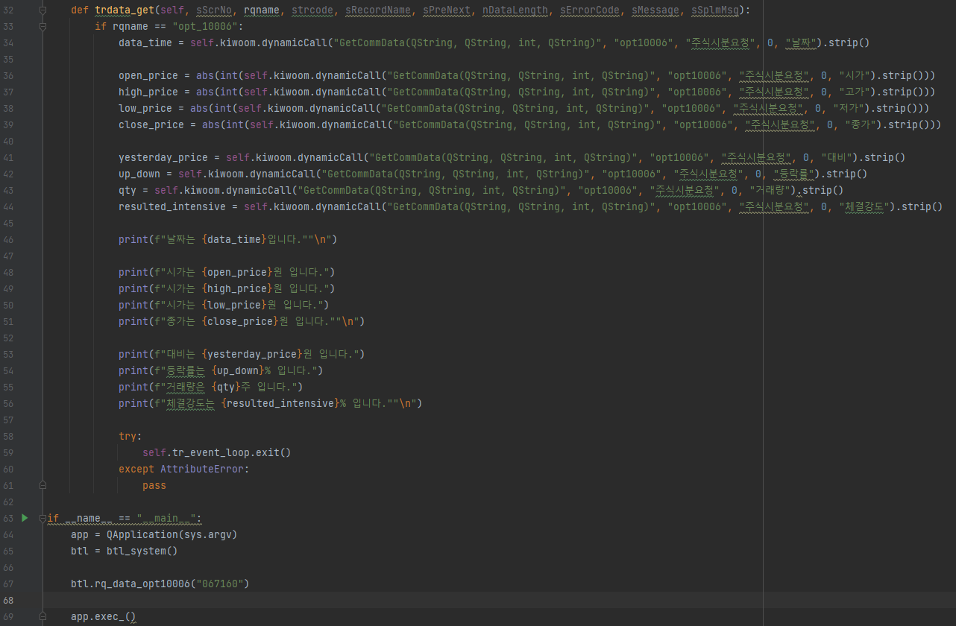Click {qty} in the print on line 55

[x=224, y=387]
